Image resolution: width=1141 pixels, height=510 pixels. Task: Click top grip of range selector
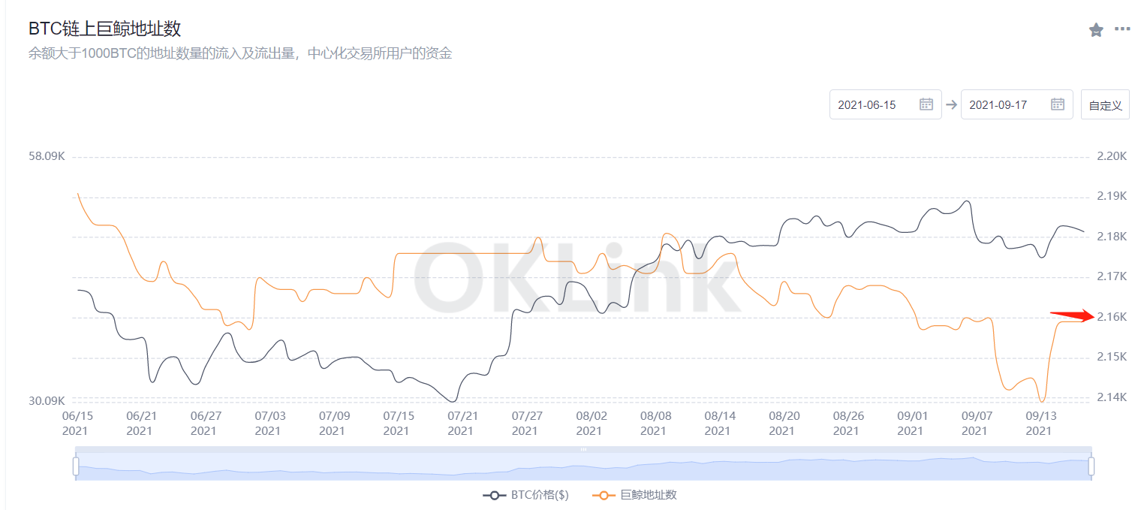[583, 449]
